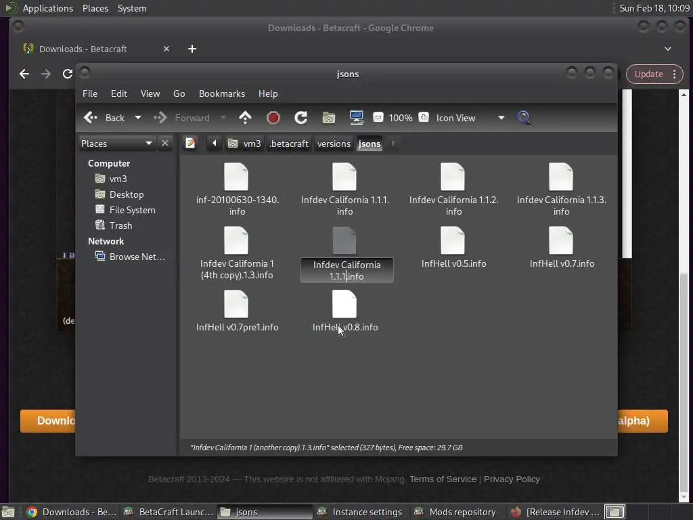Open the Help menu
Screen dimensions: 693x520
268,93
